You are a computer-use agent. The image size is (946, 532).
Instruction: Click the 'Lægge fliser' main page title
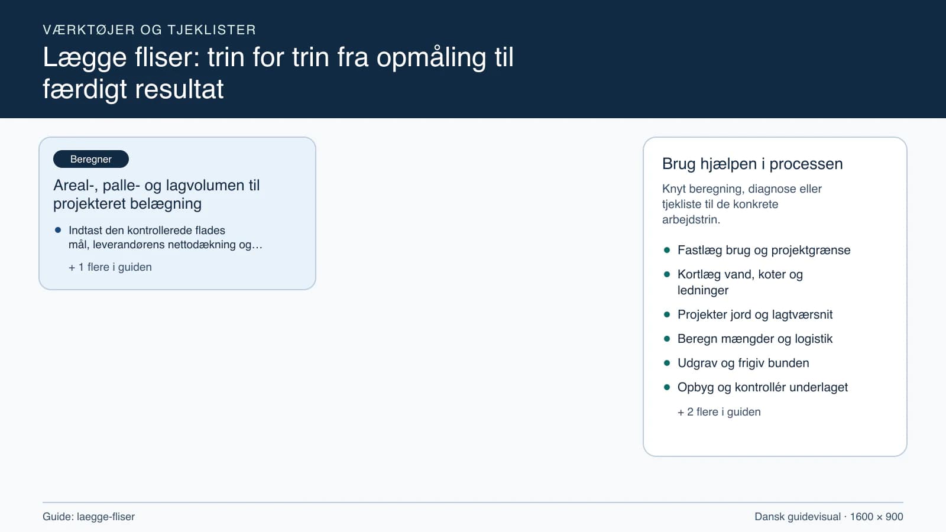[278, 73]
